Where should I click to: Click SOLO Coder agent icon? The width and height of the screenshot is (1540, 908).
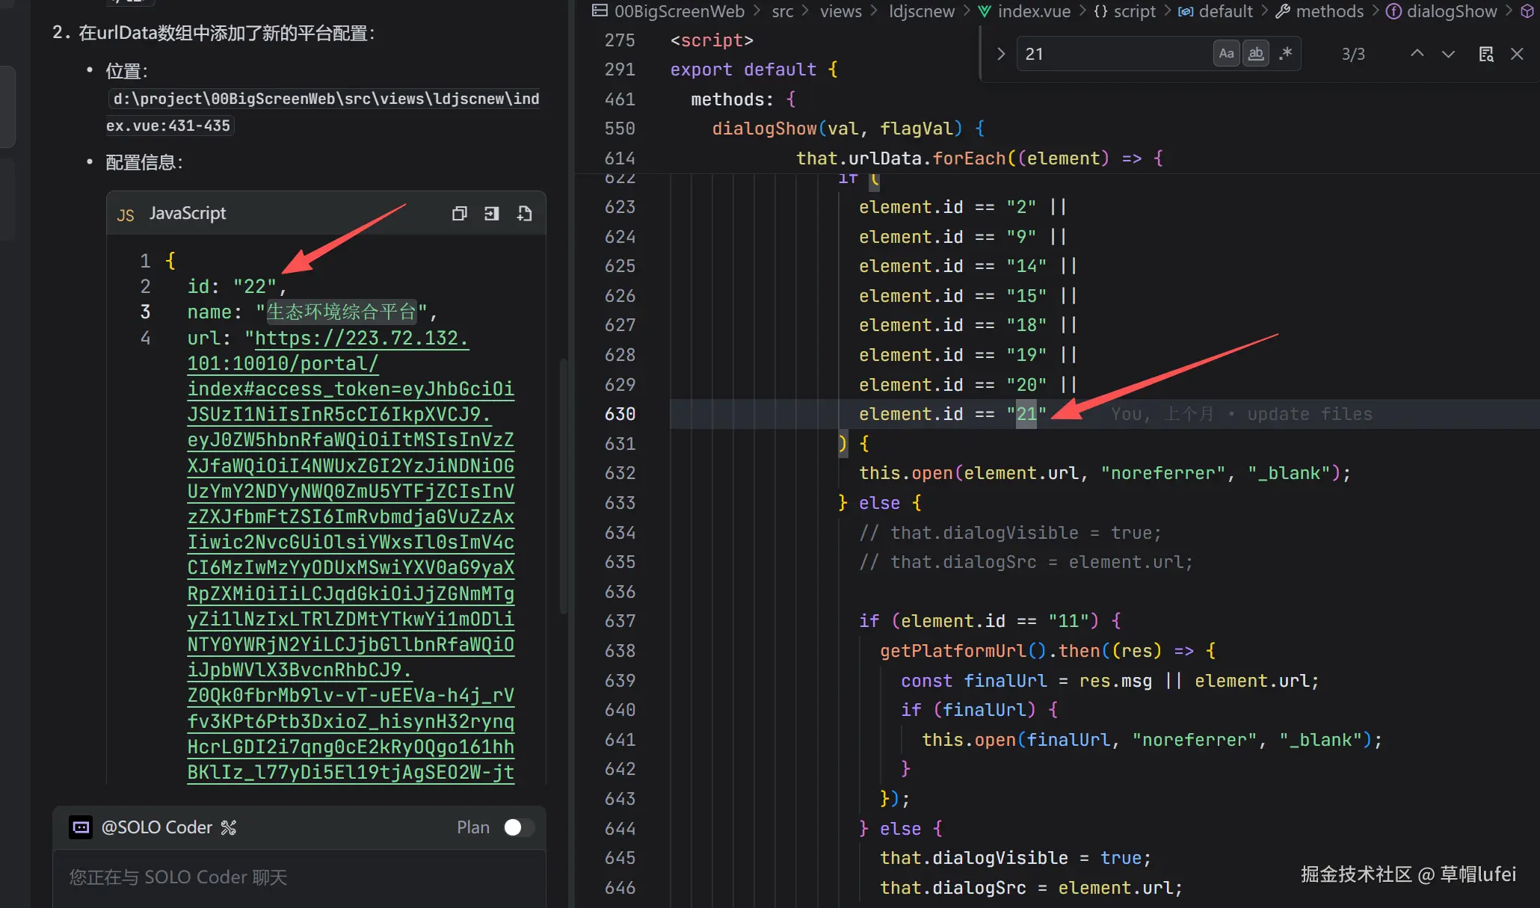(x=81, y=827)
